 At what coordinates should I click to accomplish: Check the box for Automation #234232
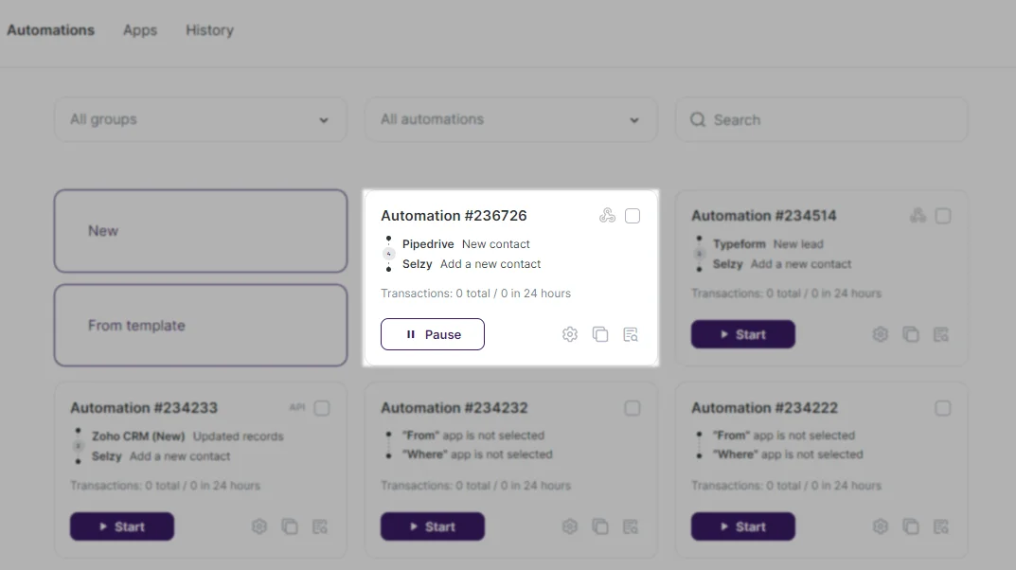[633, 408]
